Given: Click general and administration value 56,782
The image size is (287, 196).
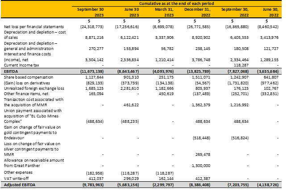Looking at the screenshot, I should pos(167,49).
